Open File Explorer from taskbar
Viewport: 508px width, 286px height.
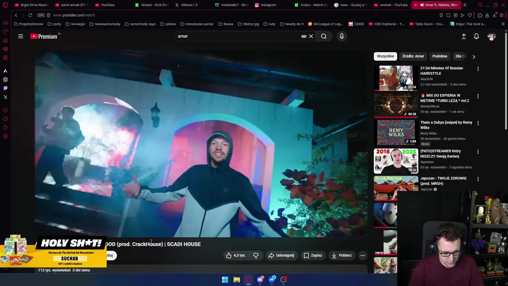tap(237, 280)
